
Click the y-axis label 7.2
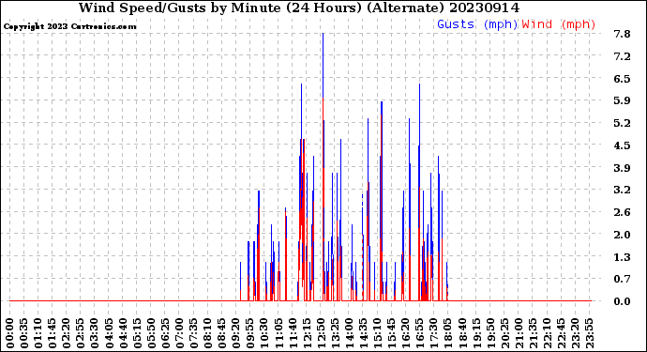(622, 56)
